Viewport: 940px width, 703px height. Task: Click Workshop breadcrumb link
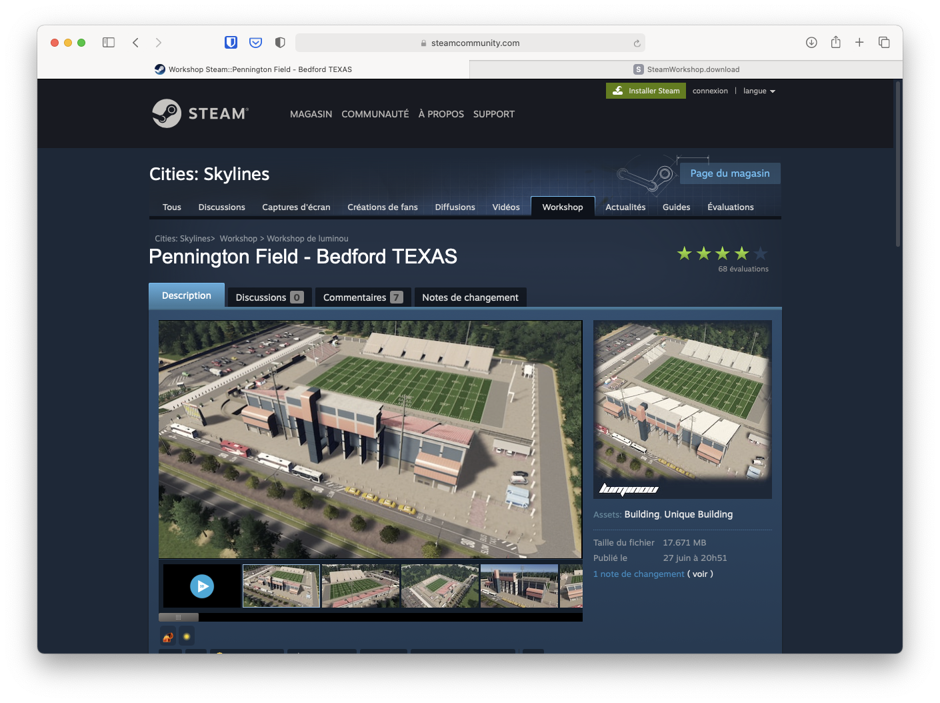pyautogui.click(x=239, y=239)
